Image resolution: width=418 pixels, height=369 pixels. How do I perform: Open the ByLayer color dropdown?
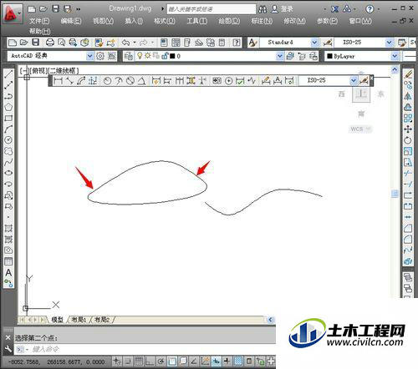(x=395, y=56)
